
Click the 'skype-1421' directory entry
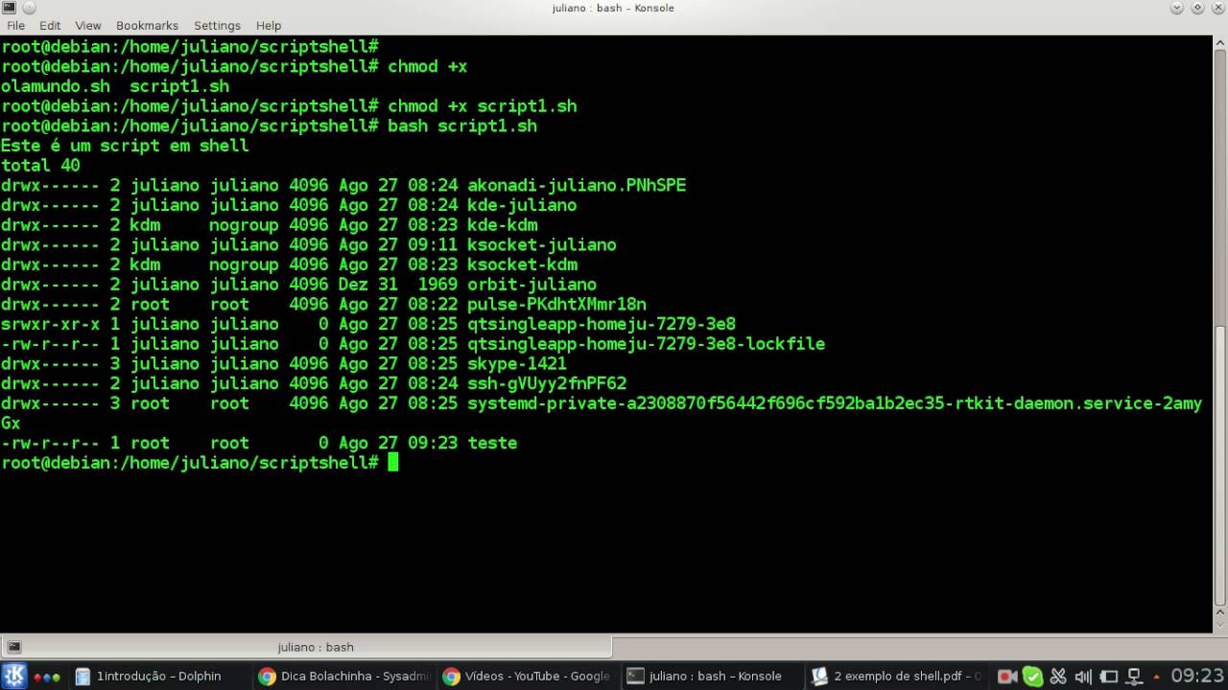tap(516, 364)
